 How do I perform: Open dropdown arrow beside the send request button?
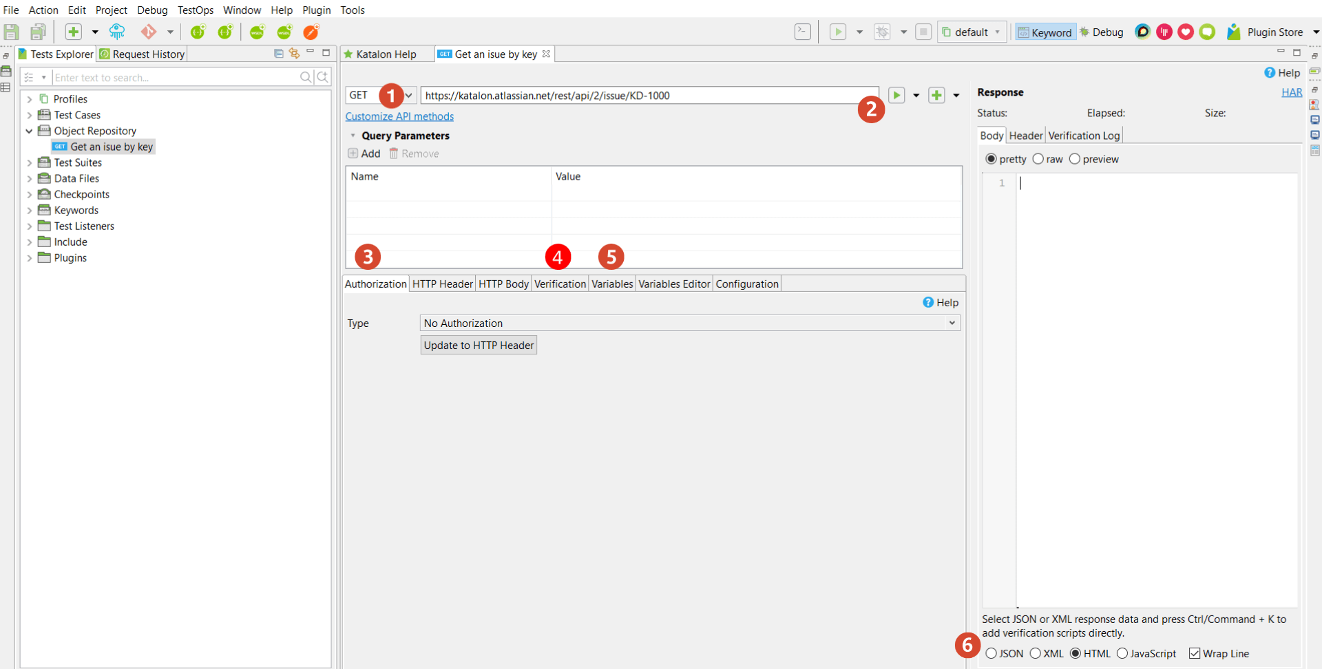(916, 96)
